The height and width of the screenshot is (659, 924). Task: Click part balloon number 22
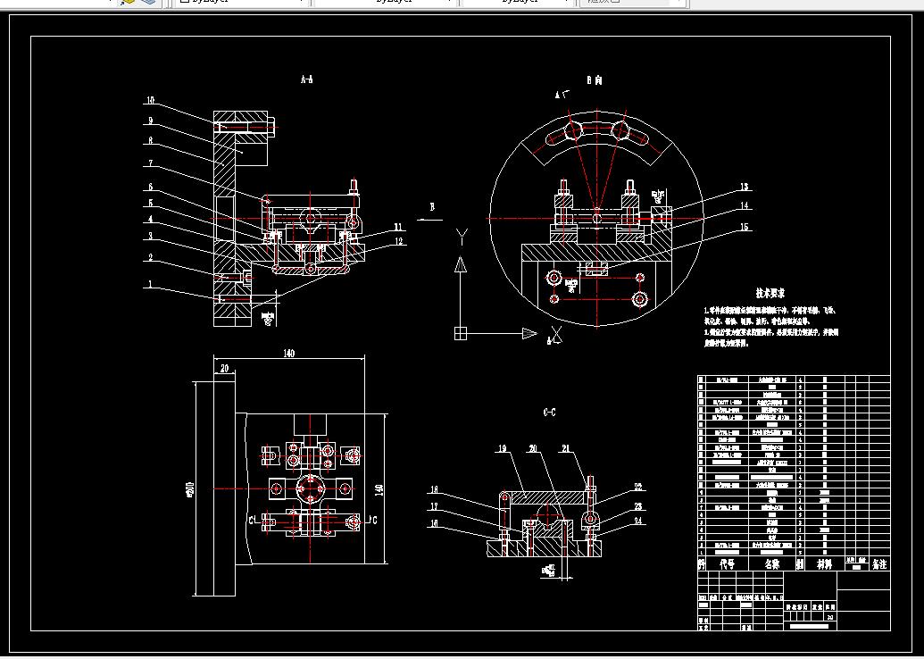[638, 487]
